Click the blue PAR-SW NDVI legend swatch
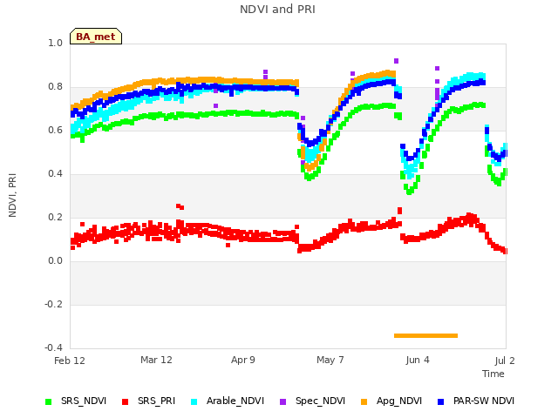 coord(440,401)
